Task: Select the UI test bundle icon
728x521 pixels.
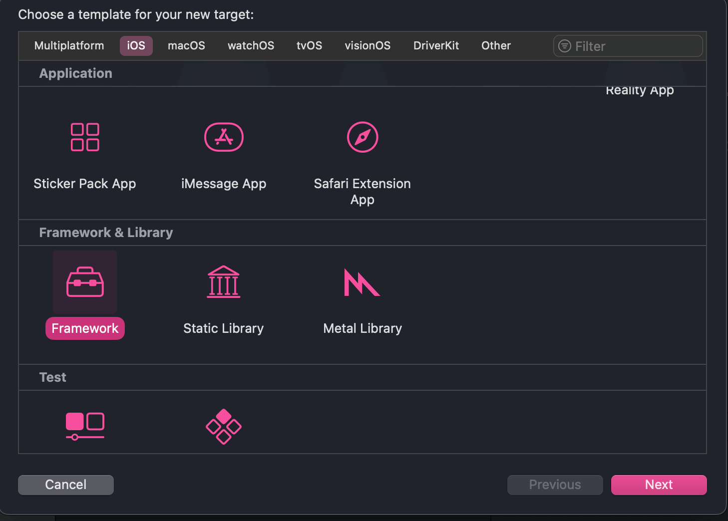Action: 85,426
